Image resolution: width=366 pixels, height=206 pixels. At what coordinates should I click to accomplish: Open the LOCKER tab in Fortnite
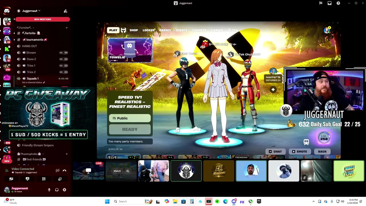(x=148, y=30)
